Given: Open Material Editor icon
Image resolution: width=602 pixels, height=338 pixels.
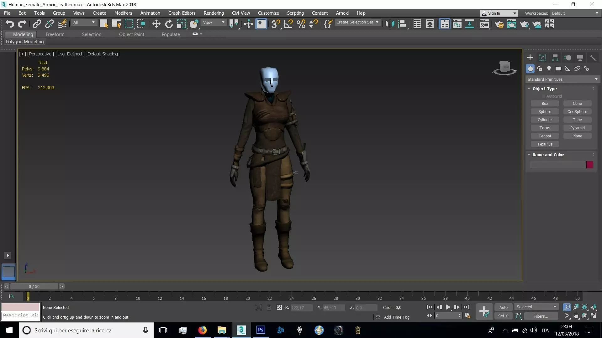Looking at the screenshot, I should coord(484,24).
